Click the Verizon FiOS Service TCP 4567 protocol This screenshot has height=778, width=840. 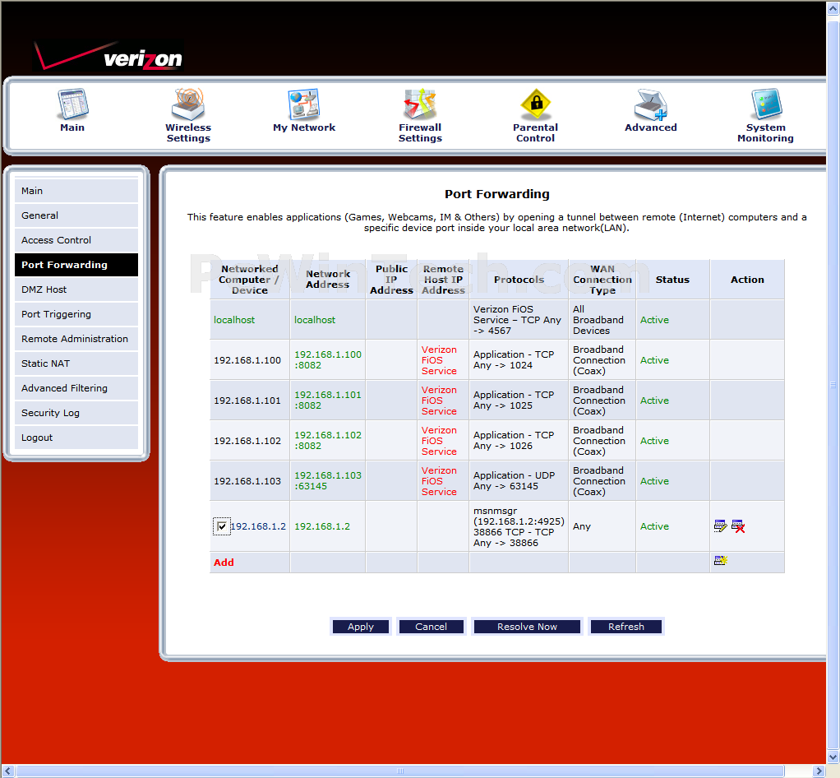(x=518, y=320)
